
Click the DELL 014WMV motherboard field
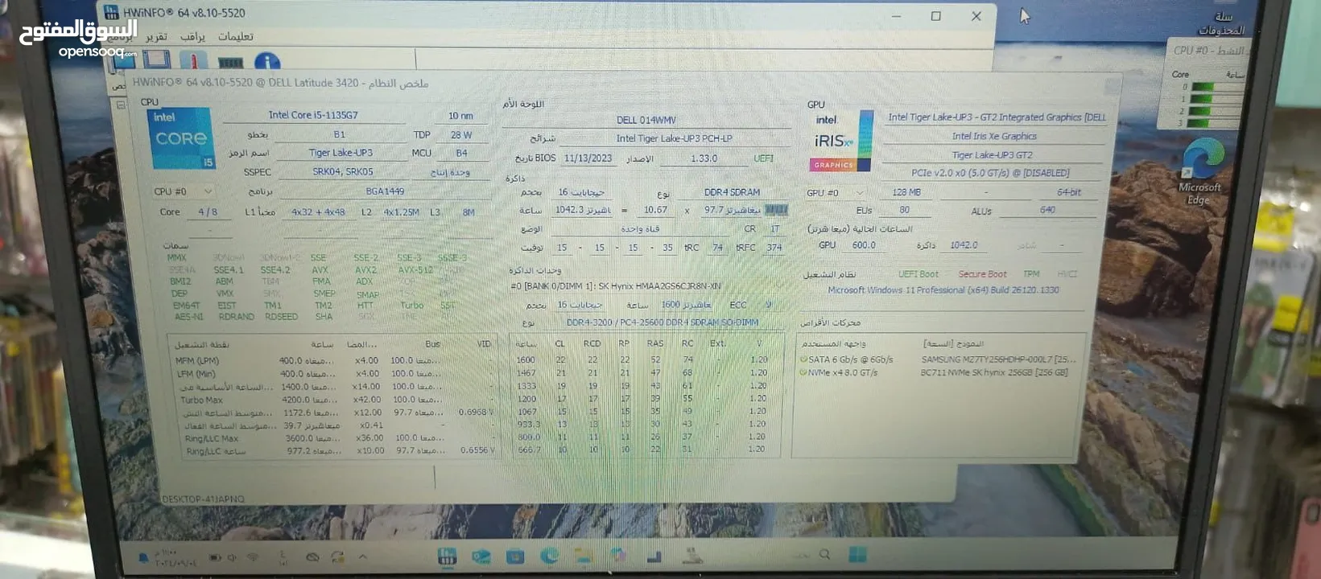click(646, 120)
